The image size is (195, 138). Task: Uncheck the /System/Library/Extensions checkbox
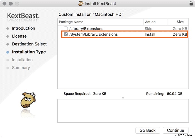pyautogui.click(x=66, y=34)
